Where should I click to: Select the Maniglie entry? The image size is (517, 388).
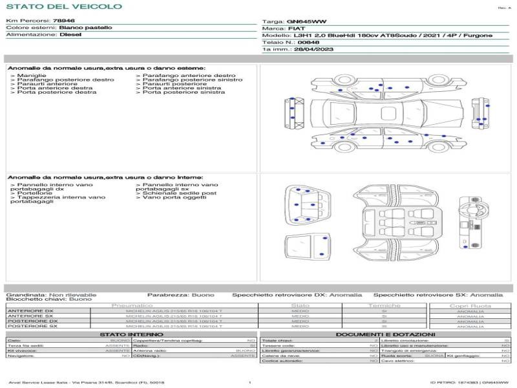(28, 76)
